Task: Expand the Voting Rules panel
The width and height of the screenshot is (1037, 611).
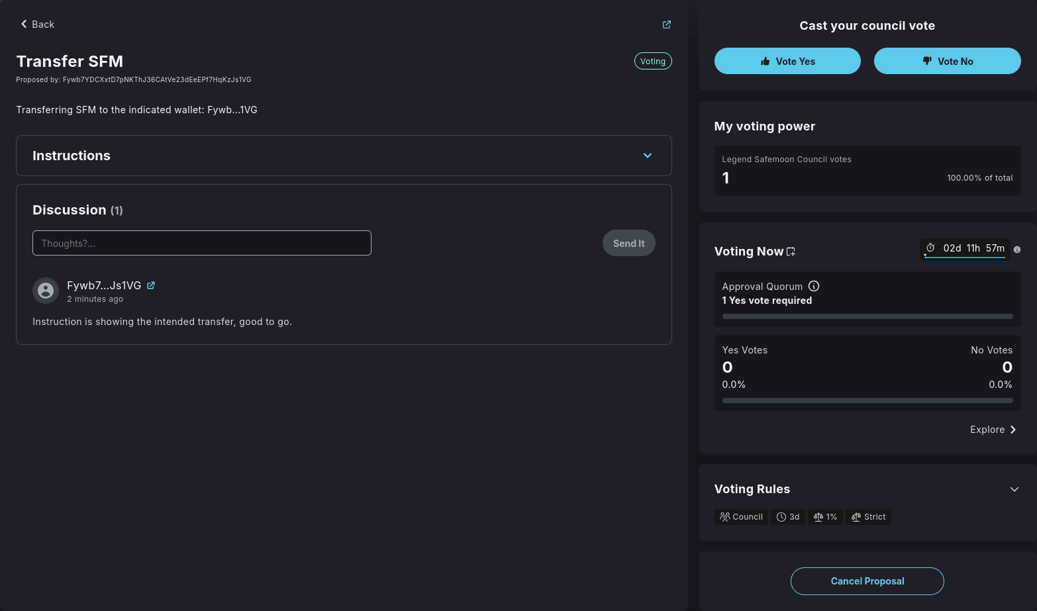Action: click(x=1014, y=489)
